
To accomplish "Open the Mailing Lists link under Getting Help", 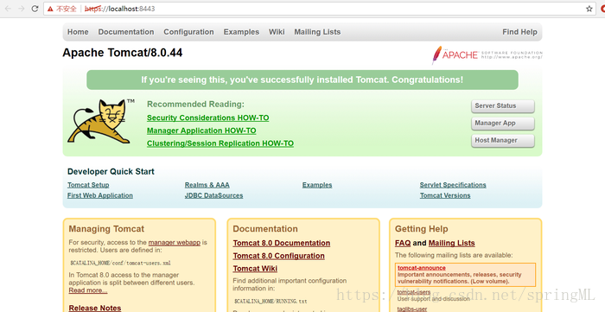I will click(x=451, y=244).
